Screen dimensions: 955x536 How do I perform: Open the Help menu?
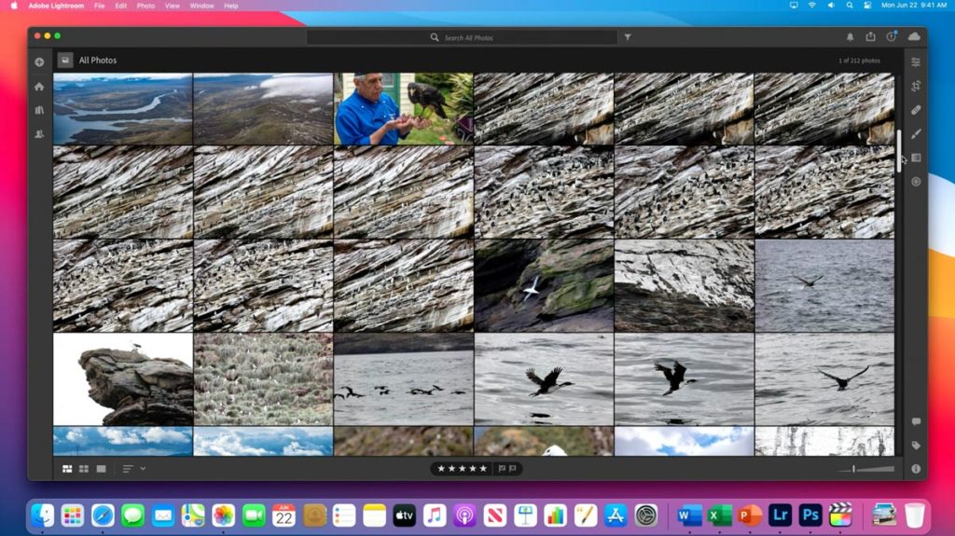tap(231, 6)
